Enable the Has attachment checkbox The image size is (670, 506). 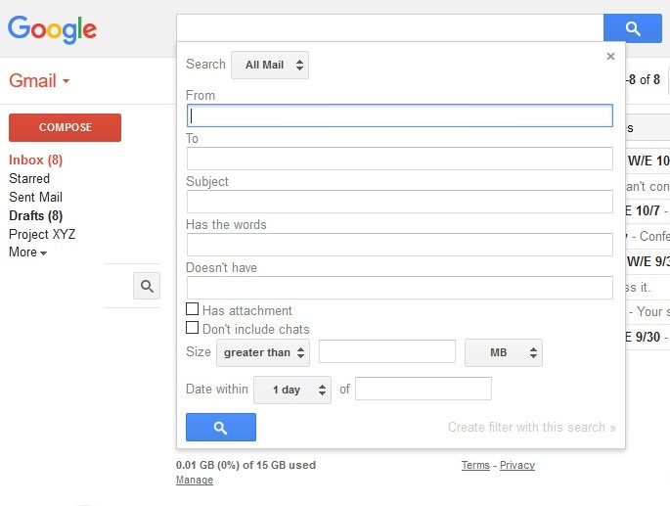pyautogui.click(x=193, y=309)
